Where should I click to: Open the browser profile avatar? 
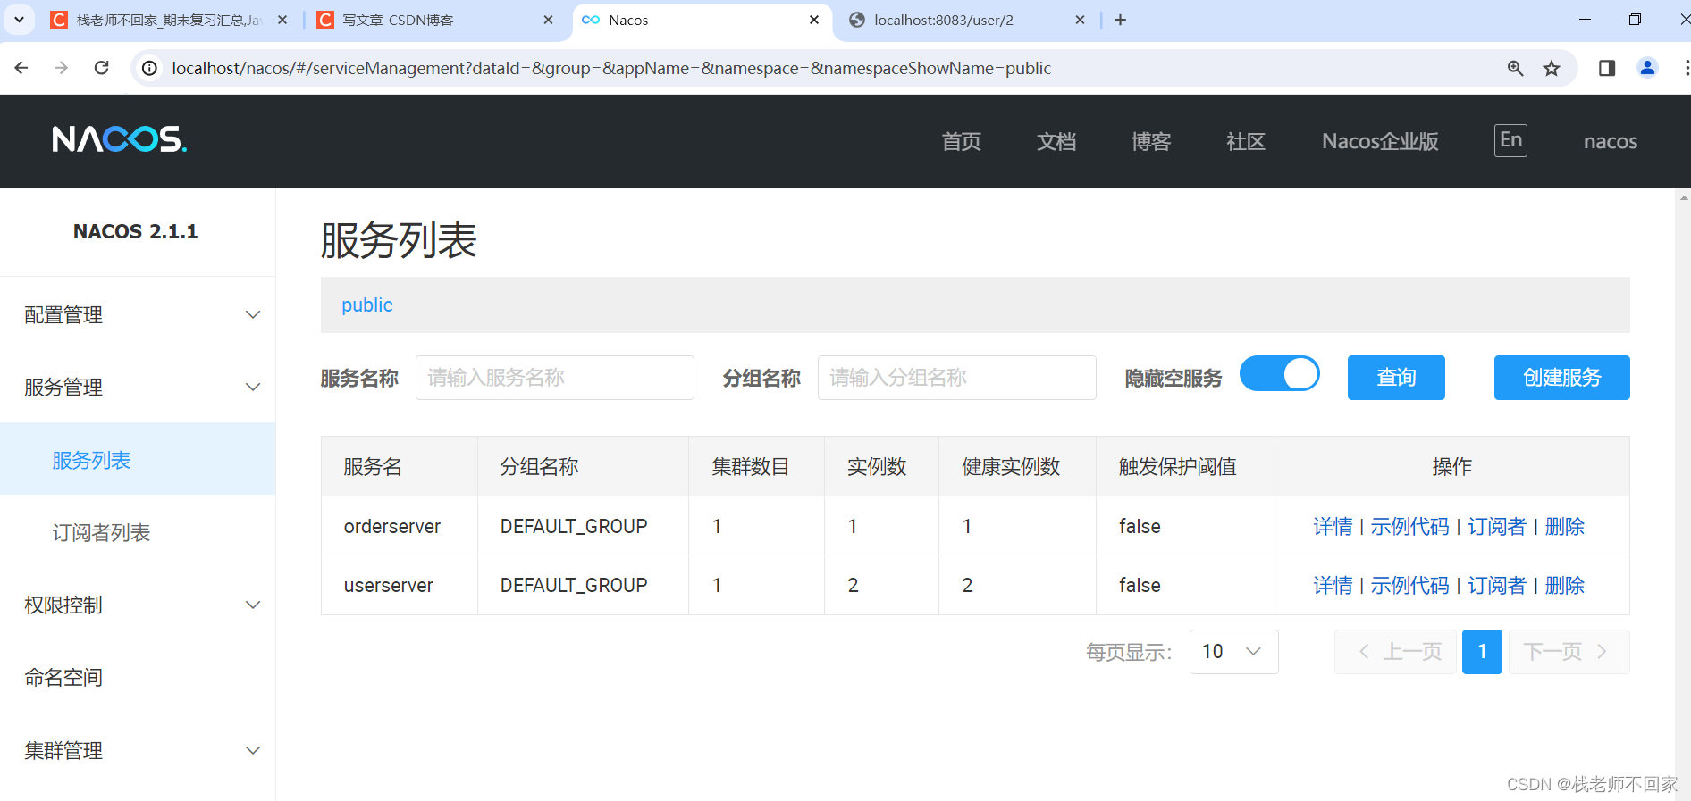click(x=1647, y=68)
